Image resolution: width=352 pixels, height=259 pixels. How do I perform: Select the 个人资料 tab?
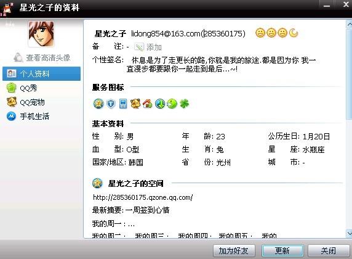click(x=41, y=73)
